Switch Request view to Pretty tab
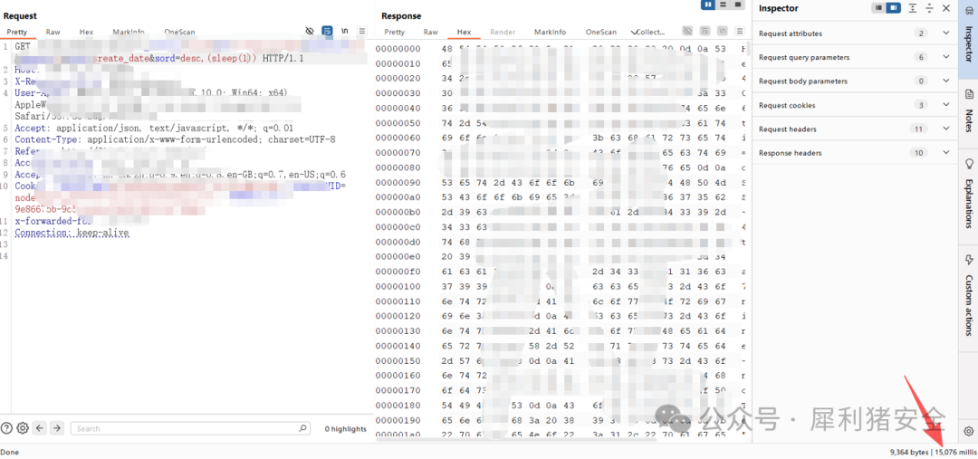The height and width of the screenshot is (459, 978). point(17,32)
